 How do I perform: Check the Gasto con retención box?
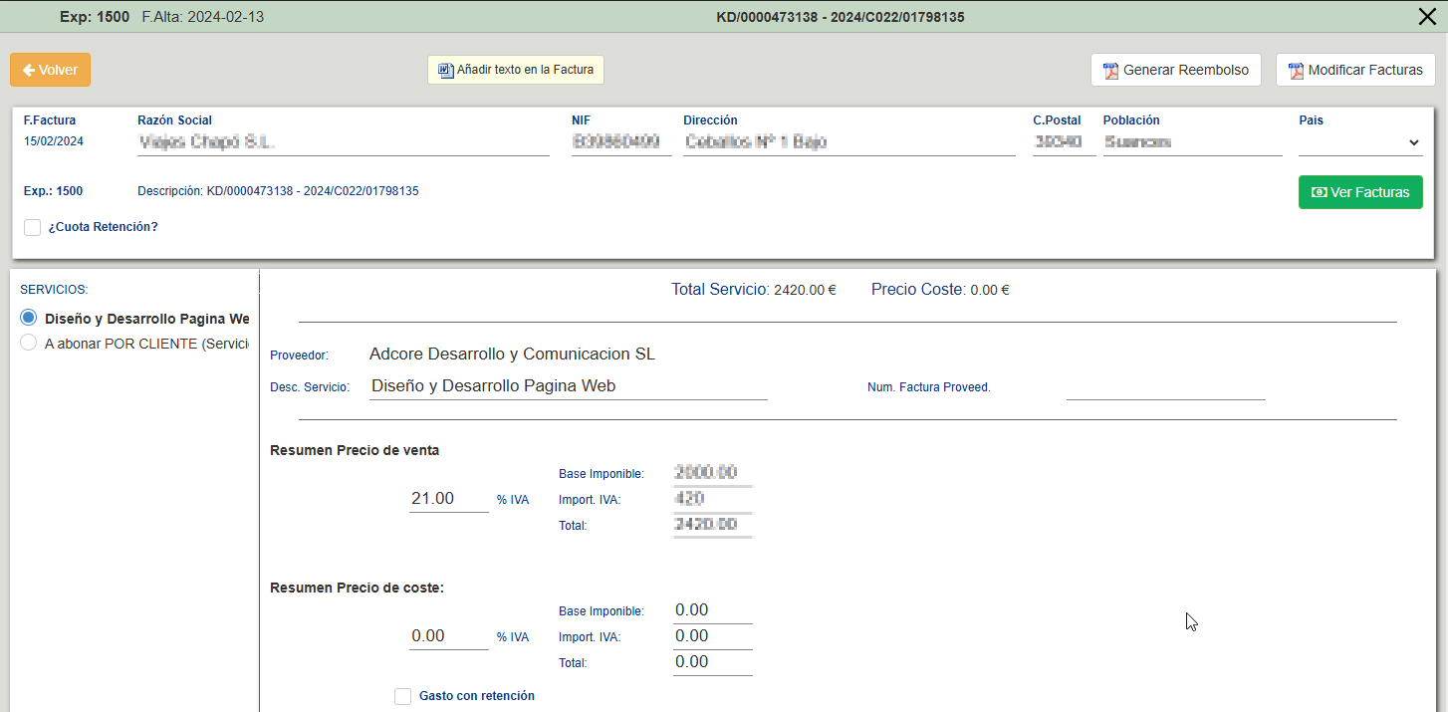402,696
